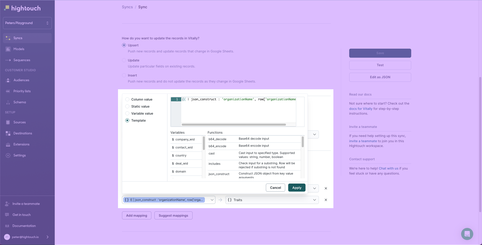Click the Hightouch logo icon

point(7,8)
